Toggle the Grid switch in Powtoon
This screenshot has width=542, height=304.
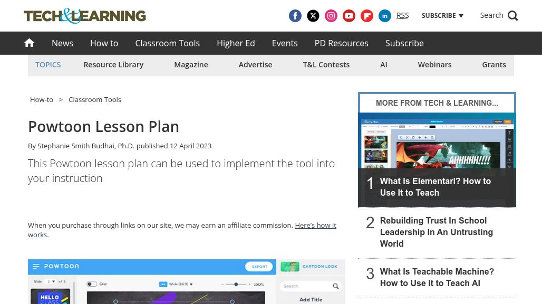pos(92,284)
